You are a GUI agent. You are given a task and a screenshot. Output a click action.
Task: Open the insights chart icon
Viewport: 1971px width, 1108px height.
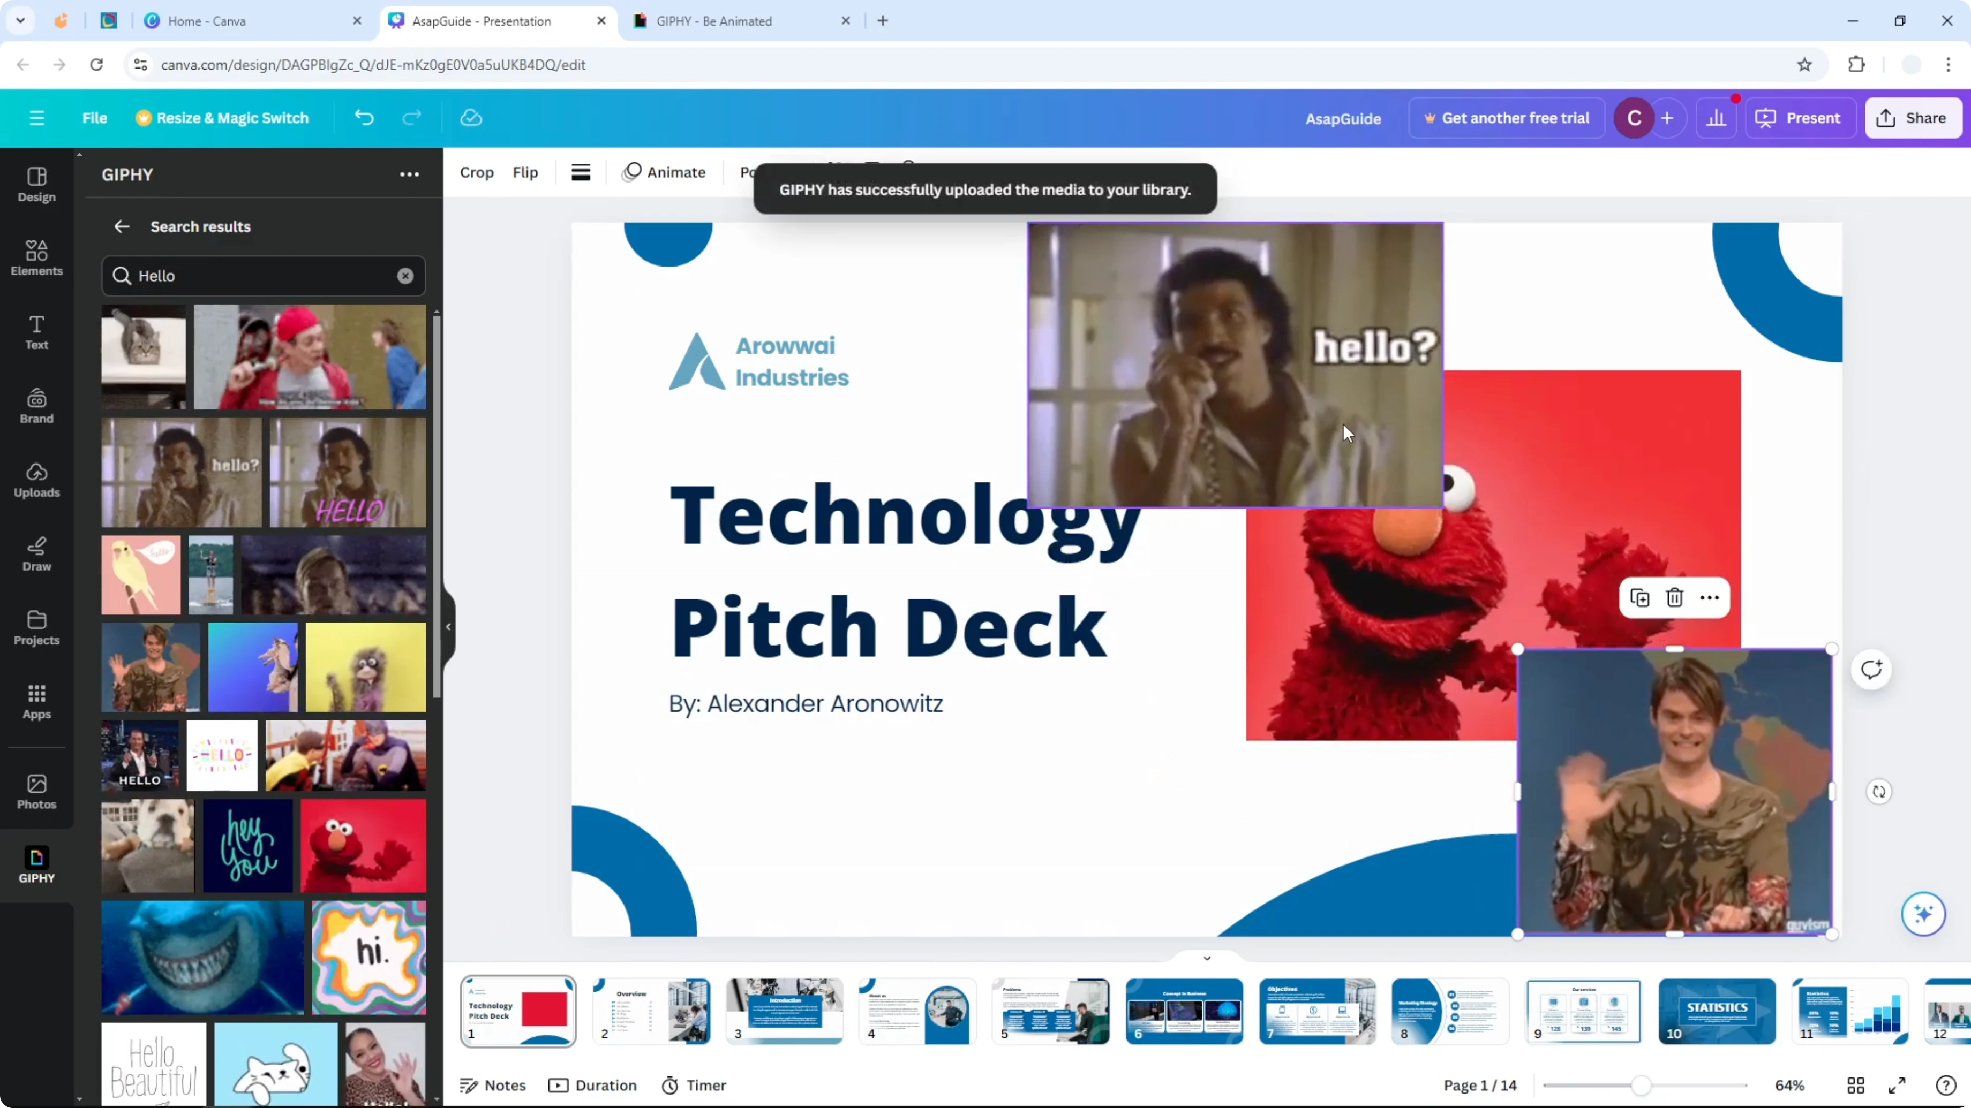pyautogui.click(x=1716, y=118)
